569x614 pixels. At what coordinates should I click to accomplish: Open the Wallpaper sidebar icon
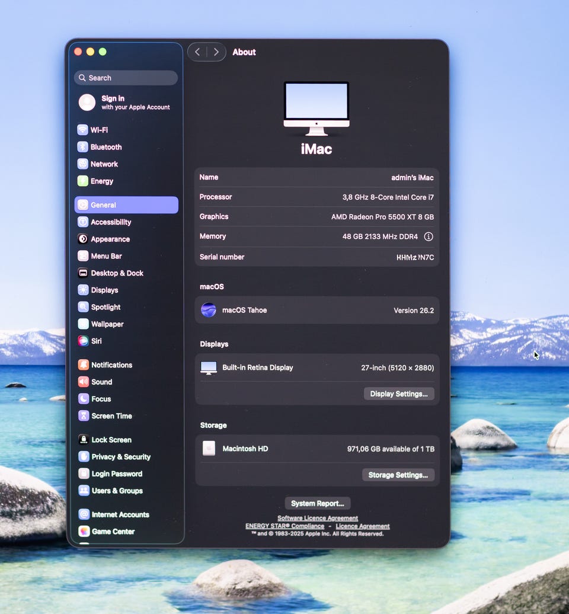(x=83, y=324)
